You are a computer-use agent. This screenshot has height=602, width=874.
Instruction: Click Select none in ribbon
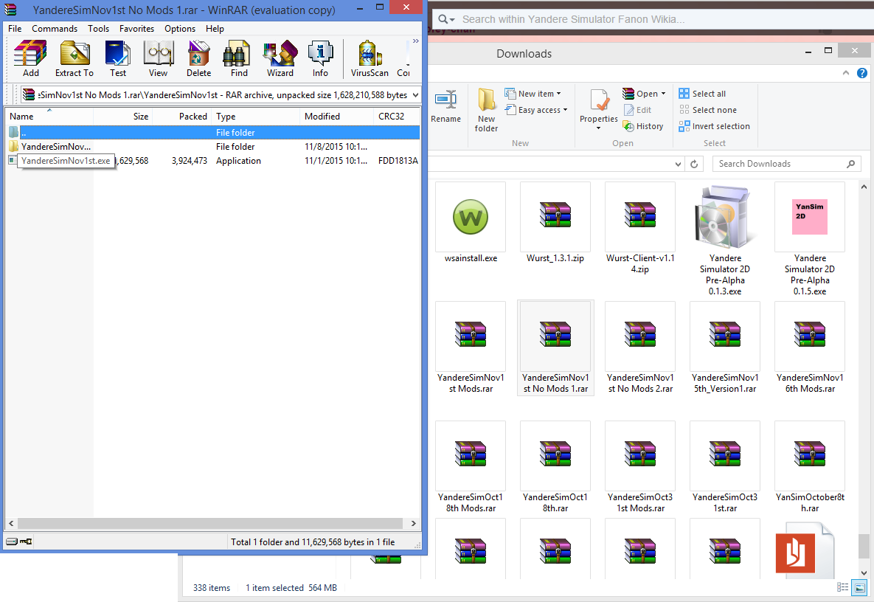pos(708,110)
